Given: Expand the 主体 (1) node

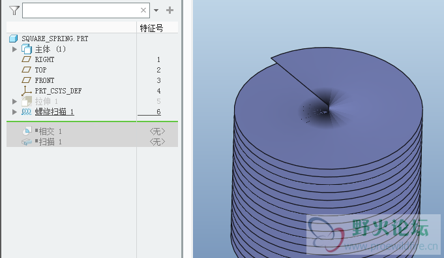Looking at the screenshot, I should [14, 49].
